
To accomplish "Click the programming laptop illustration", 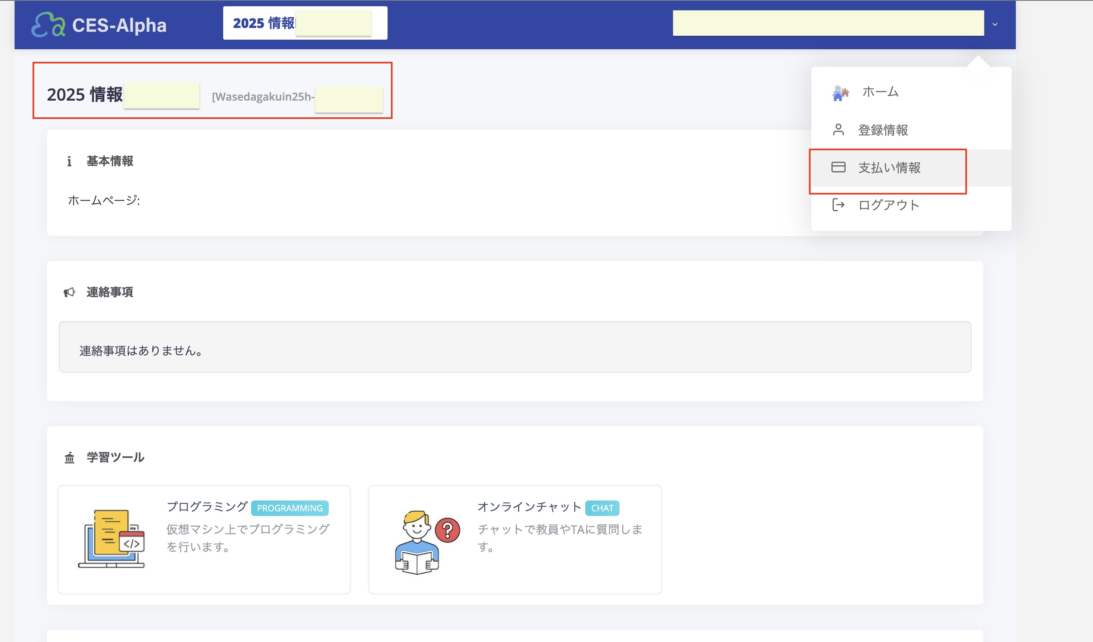I will click(111, 539).
